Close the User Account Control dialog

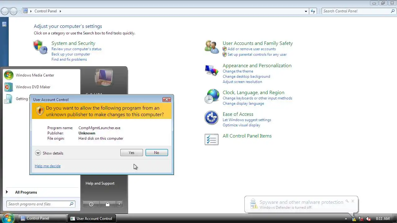tap(167, 99)
